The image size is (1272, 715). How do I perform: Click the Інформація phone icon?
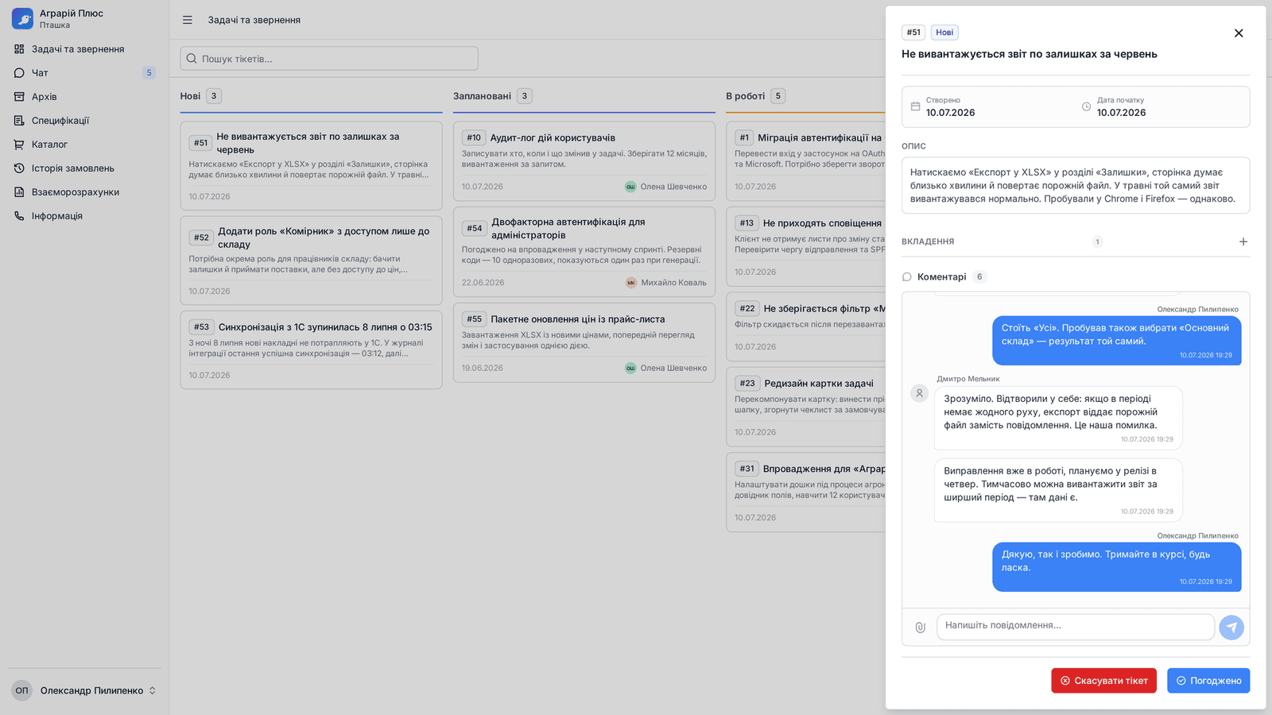click(x=19, y=216)
